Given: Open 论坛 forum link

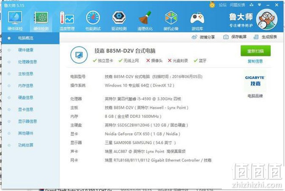Looking at the screenshot, I should (x=223, y=5).
